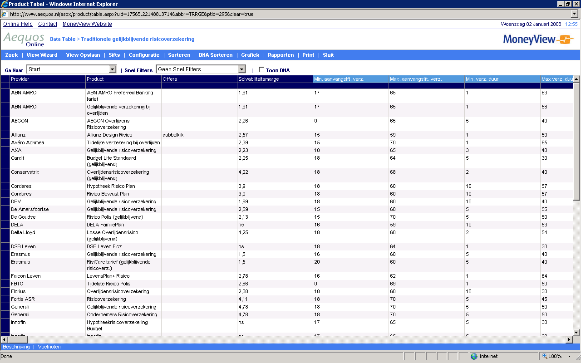Open the Sifts menu
The image size is (581, 363).
point(114,55)
